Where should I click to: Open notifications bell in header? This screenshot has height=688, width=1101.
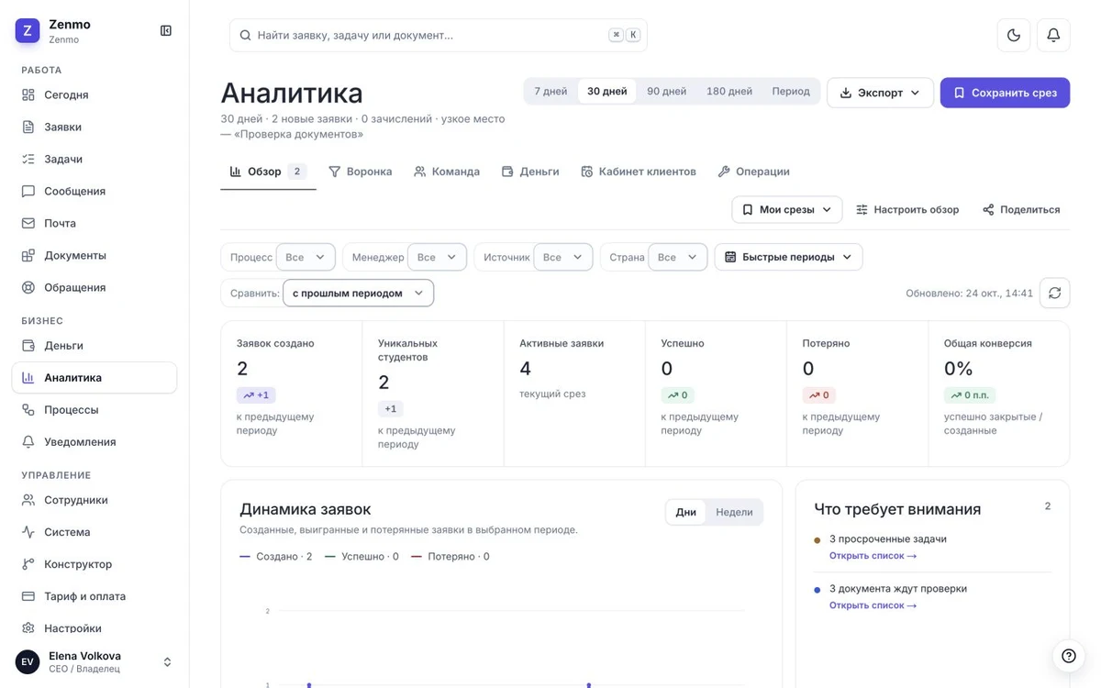coord(1053,35)
